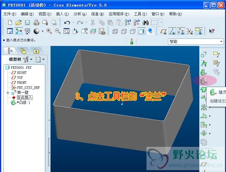The height and width of the screenshot is (172, 226).
Task: Switch to the model tree tab
Action: (x=10, y=51)
